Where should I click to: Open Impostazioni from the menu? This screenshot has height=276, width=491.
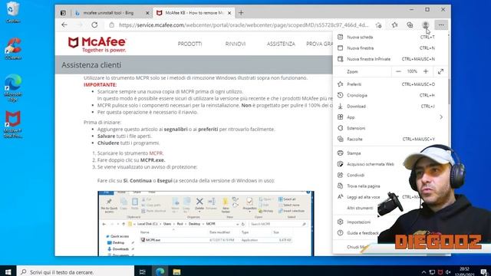pos(358,222)
